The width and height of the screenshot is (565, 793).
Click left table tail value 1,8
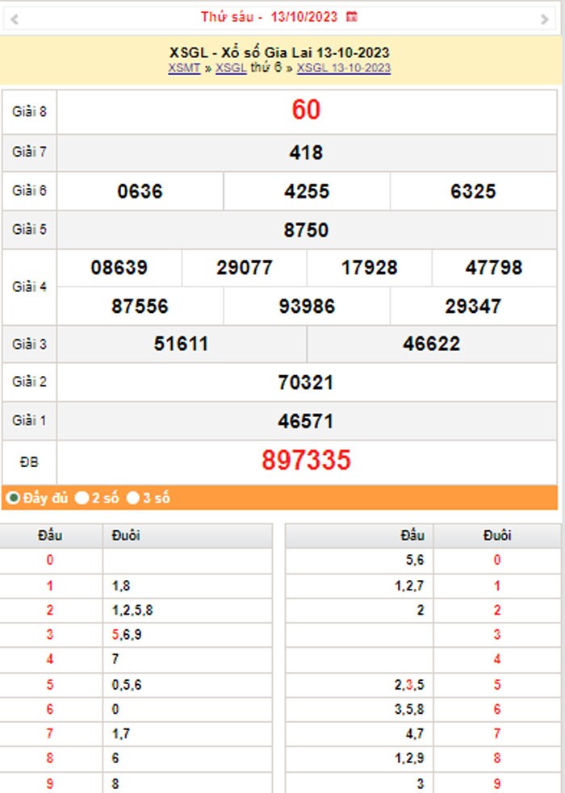click(121, 586)
